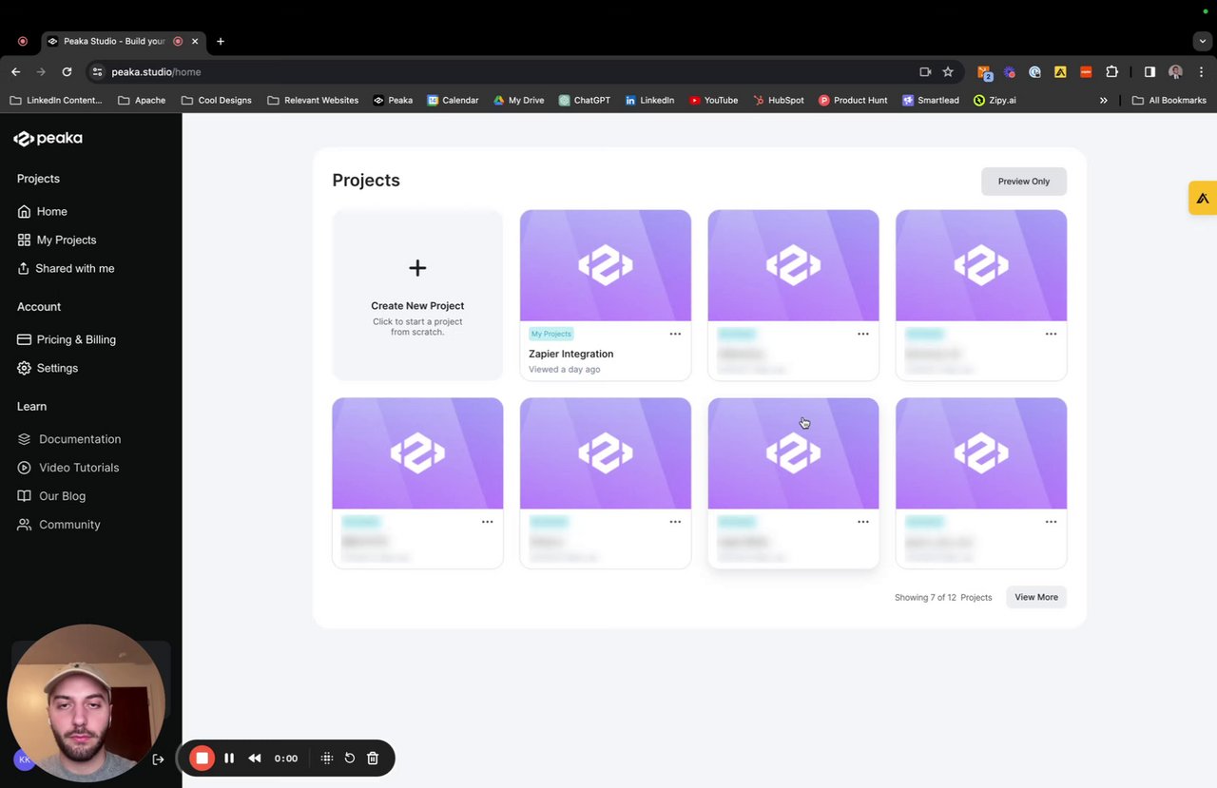The width and height of the screenshot is (1217, 788).
Task: Select the 'Zapier Integration' project title
Action: pyautogui.click(x=571, y=354)
